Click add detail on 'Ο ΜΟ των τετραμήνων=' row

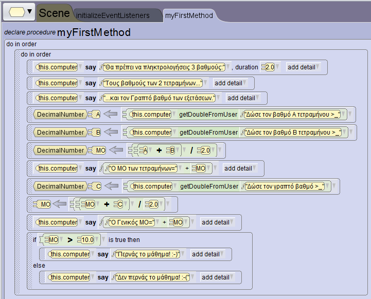pos(240,169)
